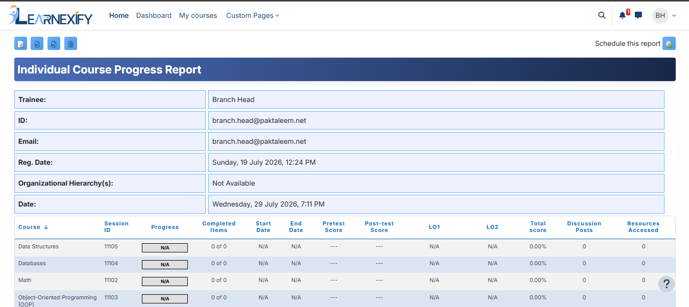
Task: Export the report as PDF
Action: pos(37,44)
